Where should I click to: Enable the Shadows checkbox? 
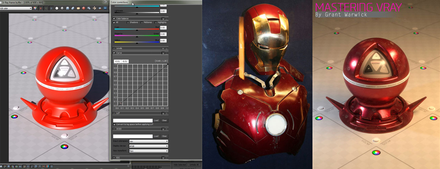point(128,23)
